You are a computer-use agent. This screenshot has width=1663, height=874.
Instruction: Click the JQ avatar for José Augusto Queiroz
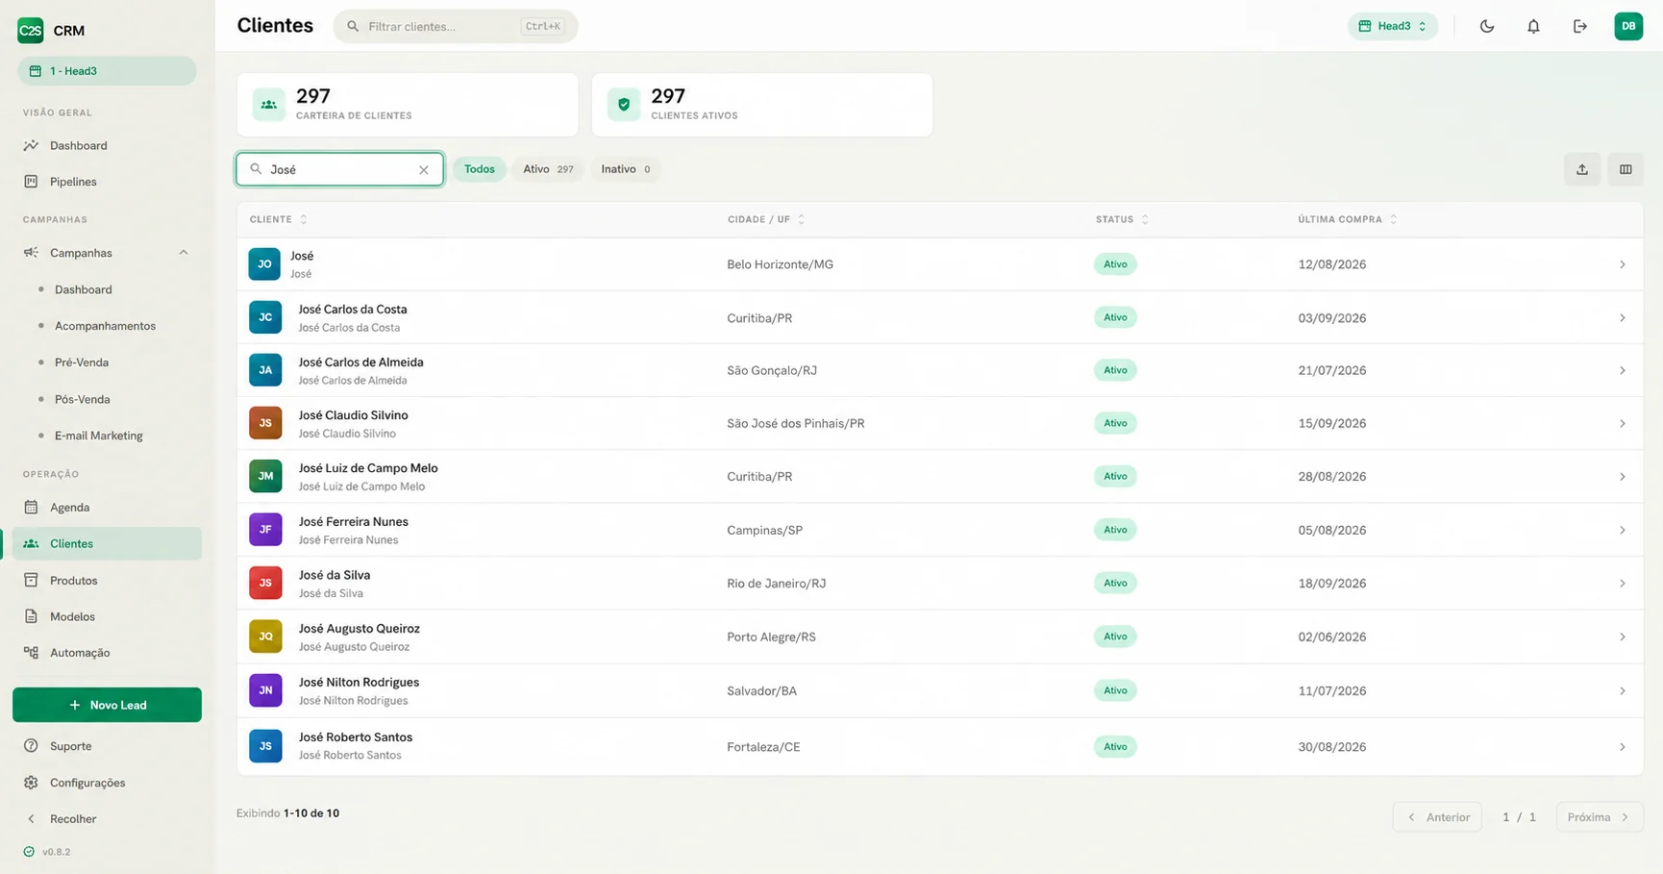tap(265, 637)
